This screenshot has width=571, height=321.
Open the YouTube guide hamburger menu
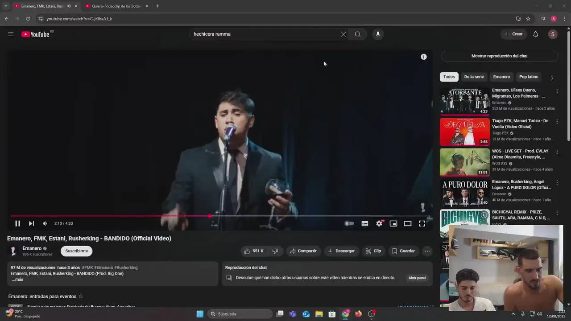pos(11,34)
